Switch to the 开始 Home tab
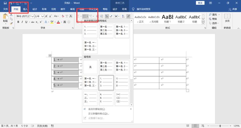Image resolution: width=241 pixels, height=128 pixels. pos(16,9)
